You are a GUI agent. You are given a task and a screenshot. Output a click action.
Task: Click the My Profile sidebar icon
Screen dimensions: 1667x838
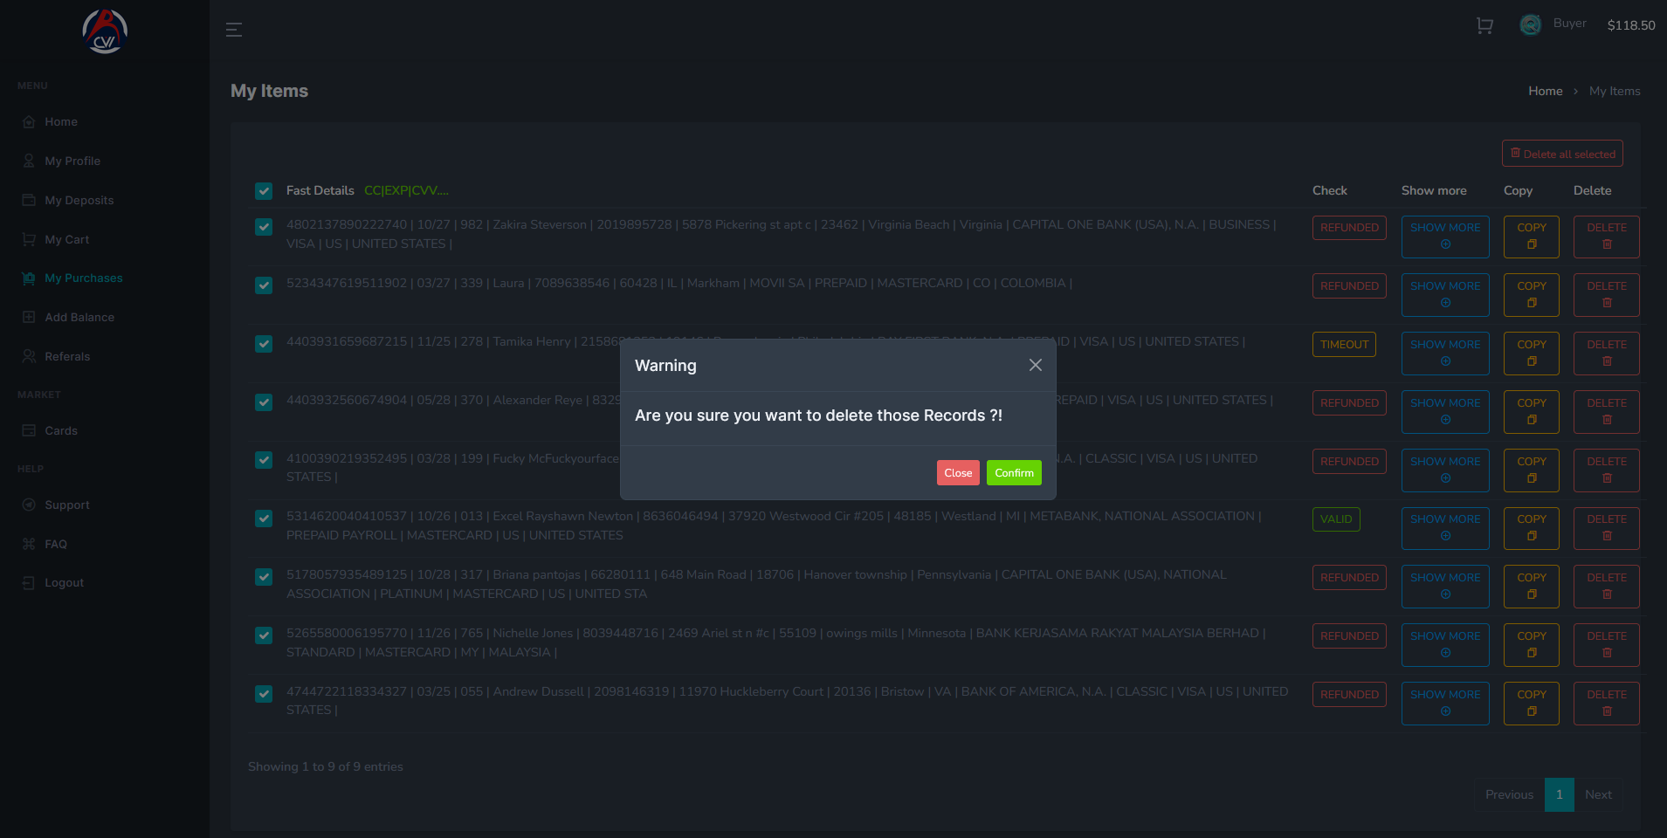pos(29,161)
